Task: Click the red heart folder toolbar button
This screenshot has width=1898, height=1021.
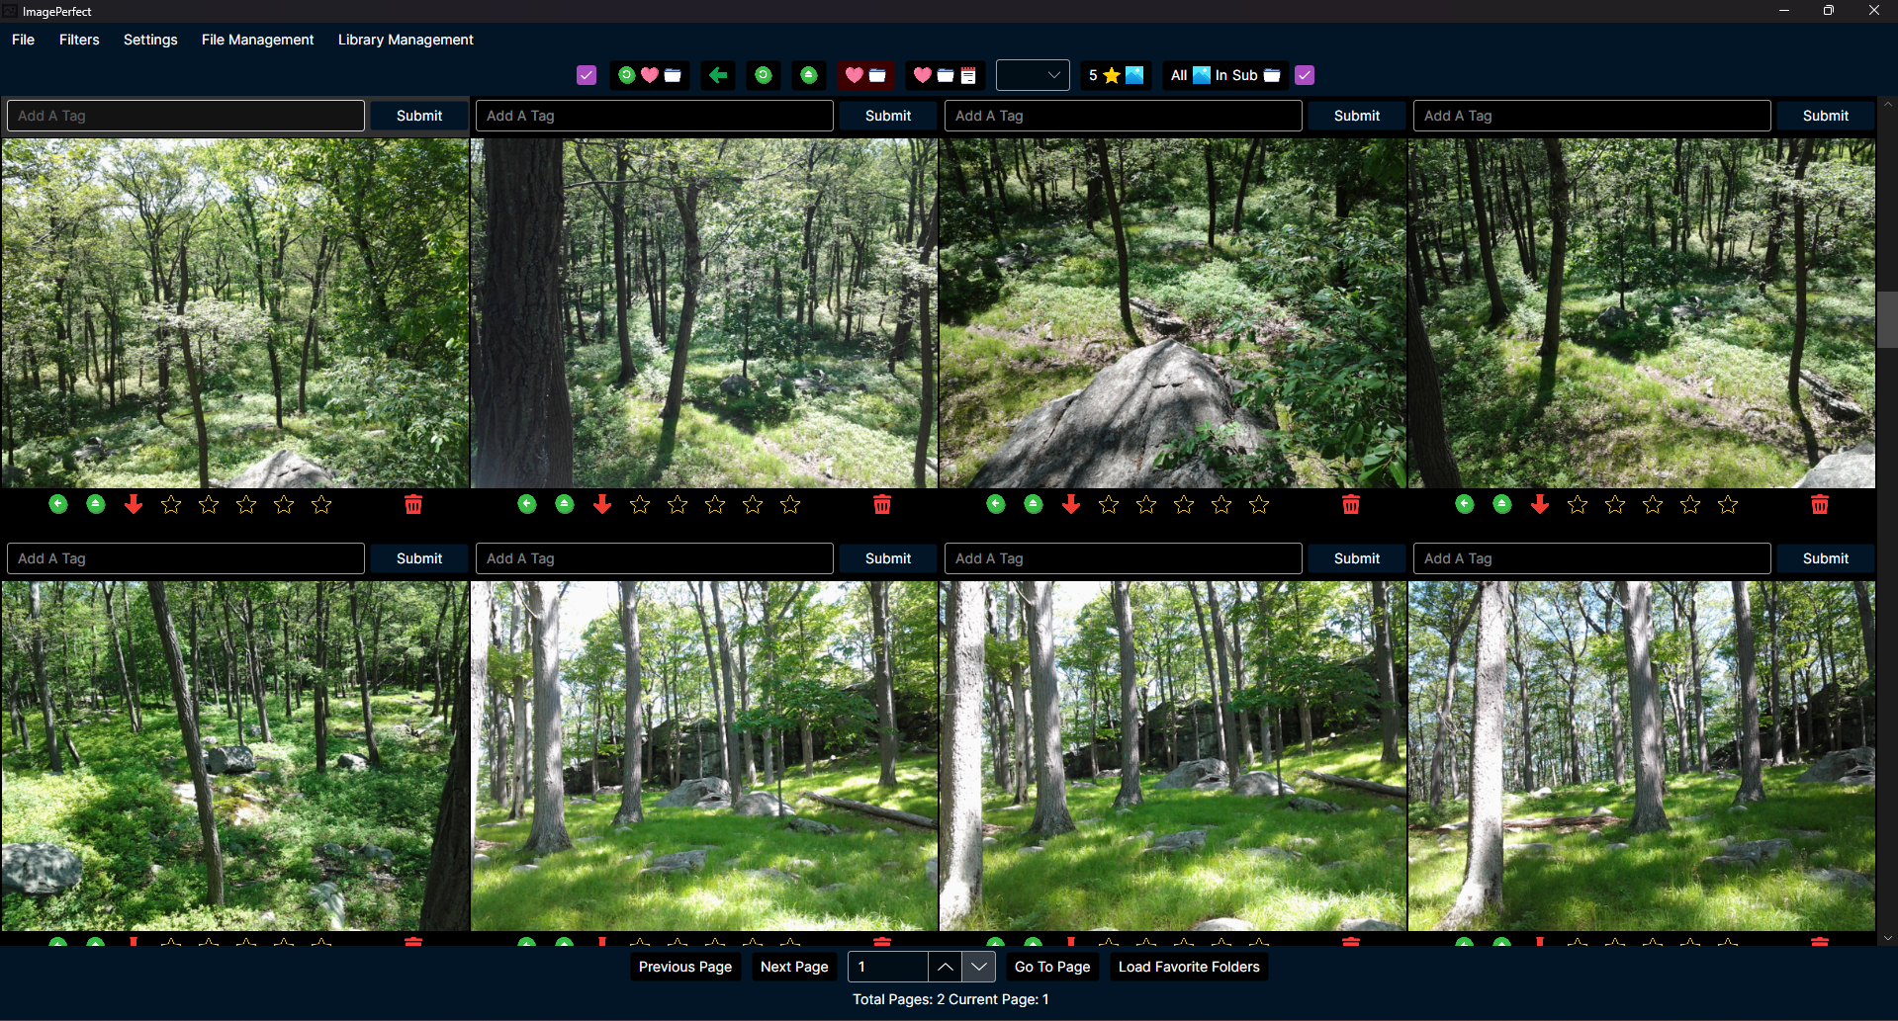Action: [865, 75]
